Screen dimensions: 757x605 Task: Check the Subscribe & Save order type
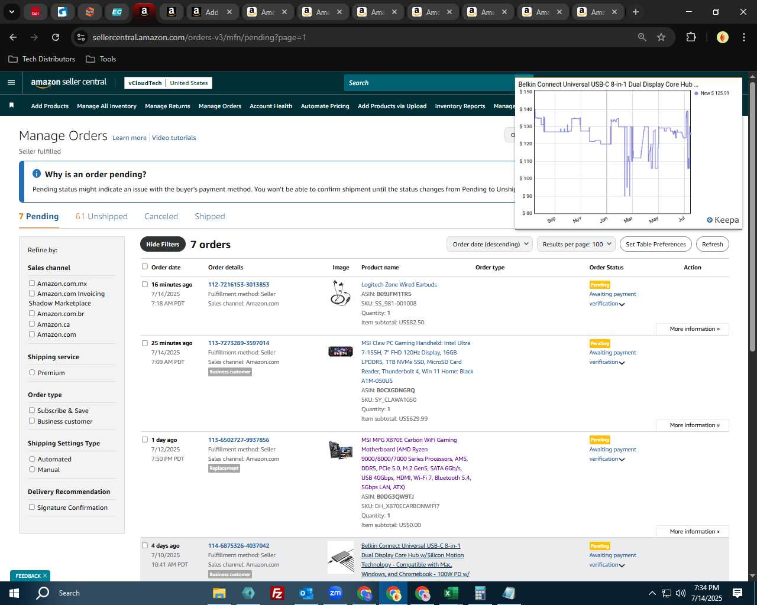32,411
